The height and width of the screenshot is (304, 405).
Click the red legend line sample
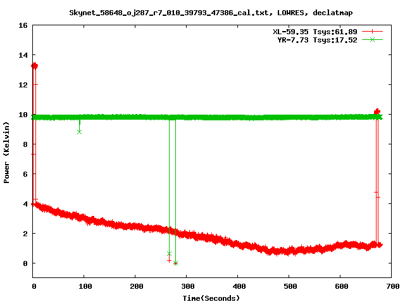click(372, 32)
